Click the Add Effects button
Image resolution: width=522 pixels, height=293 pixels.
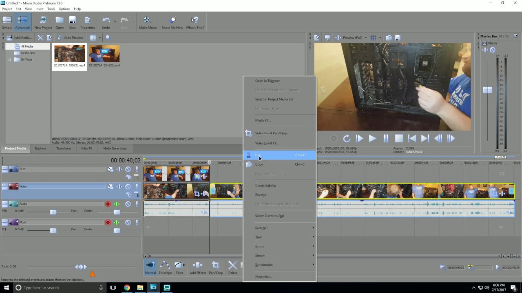pyautogui.click(x=198, y=268)
